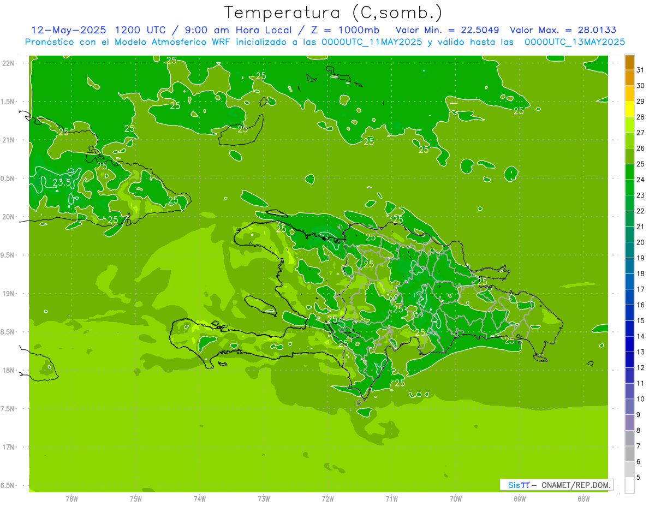The height and width of the screenshot is (506, 655).
Task: Click the '0000UTC_11MAY2025' initialization time
Action: click(372, 42)
